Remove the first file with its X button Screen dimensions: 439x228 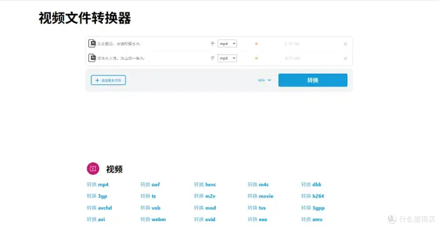(x=345, y=44)
